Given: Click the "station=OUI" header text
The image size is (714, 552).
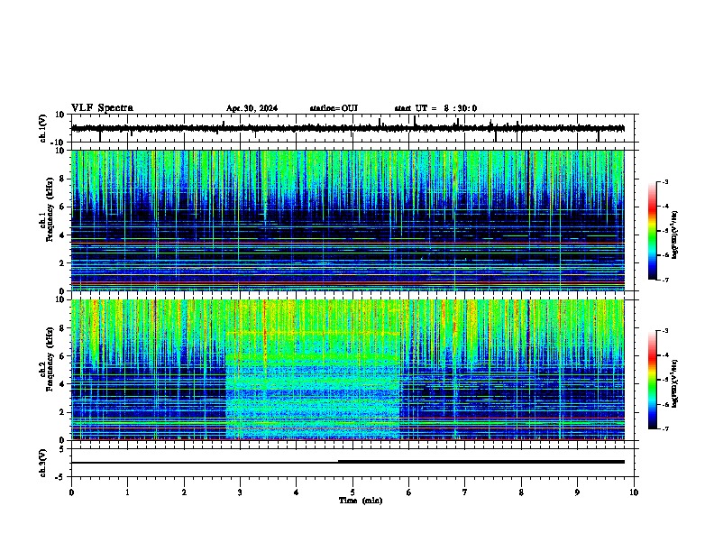Looking at the screenshot, I should (334, 108).
